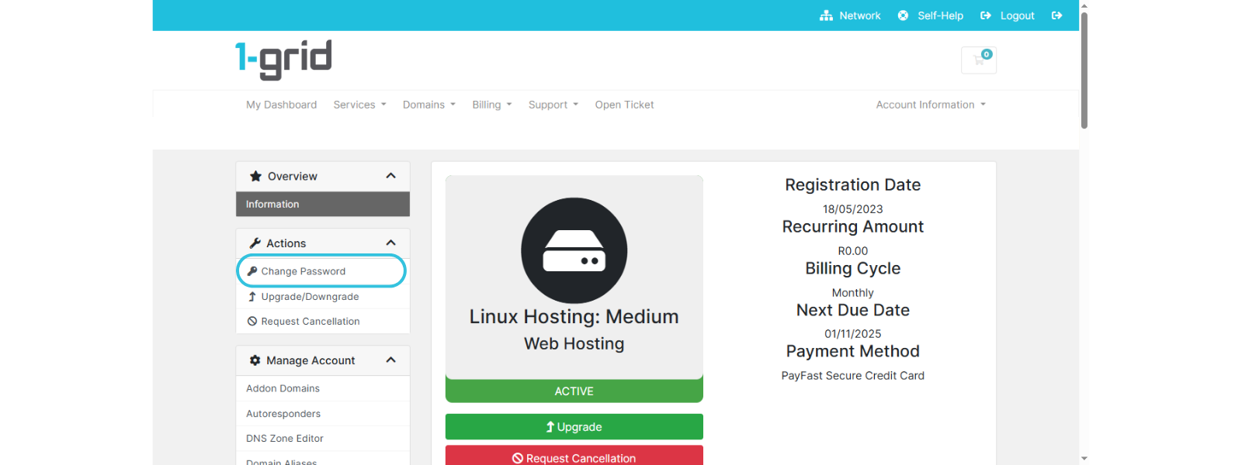Image resolution: width=1242 pixels, height=465 pixels.
Task: Click the rightmost sign-out arrow icon
Action: (x=1056, y=15)
